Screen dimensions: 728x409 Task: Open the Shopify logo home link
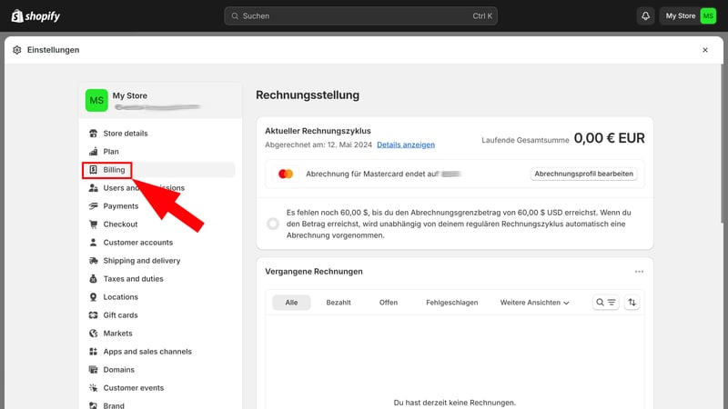[35, 15]
